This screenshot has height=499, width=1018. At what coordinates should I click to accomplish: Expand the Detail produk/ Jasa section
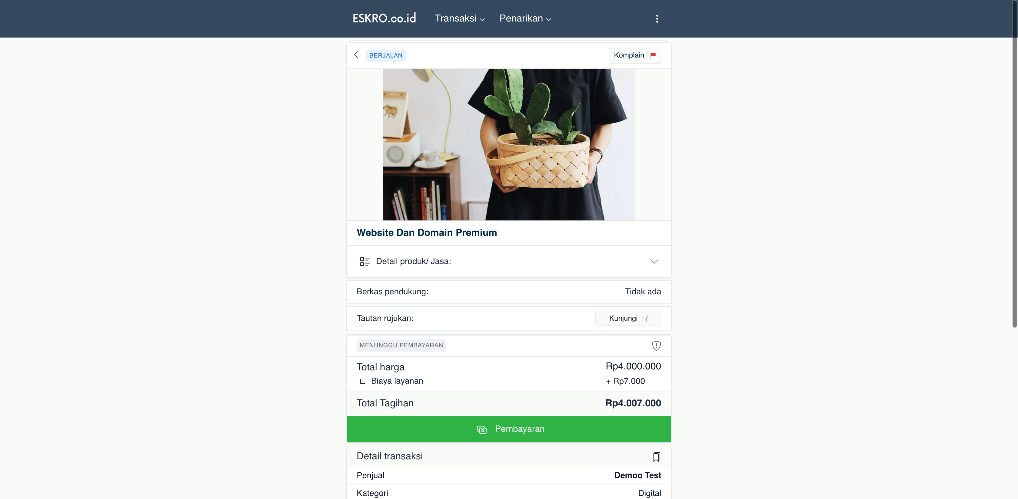[x=509, y=262]
